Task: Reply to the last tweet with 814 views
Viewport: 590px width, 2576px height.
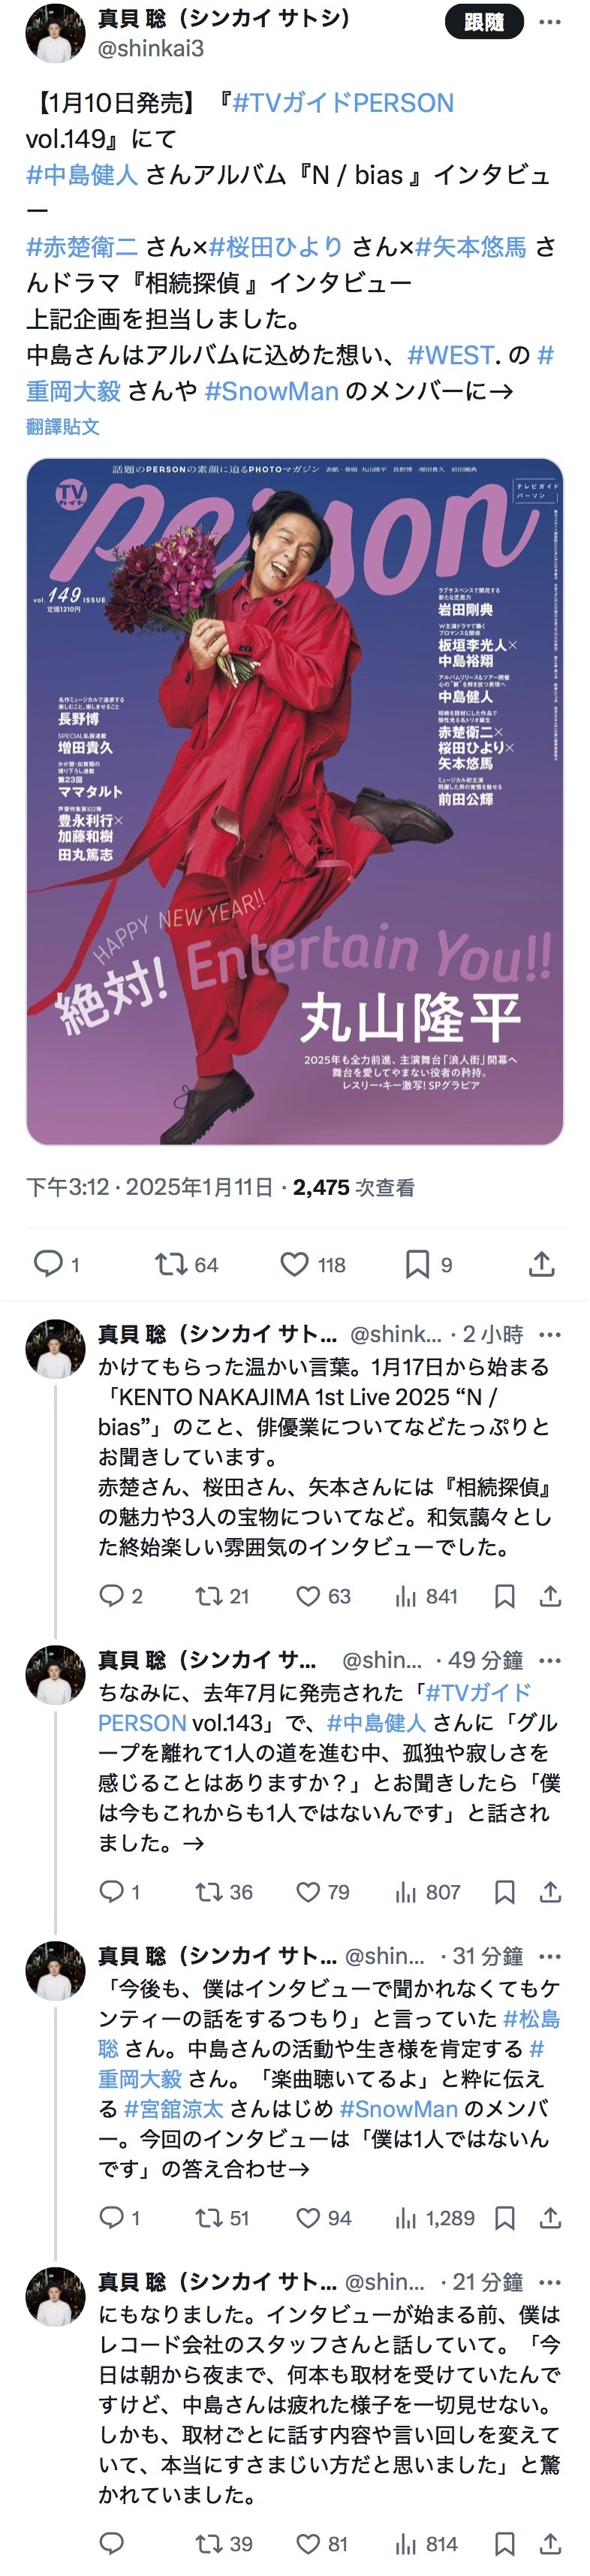Action: pos(112,2544)
